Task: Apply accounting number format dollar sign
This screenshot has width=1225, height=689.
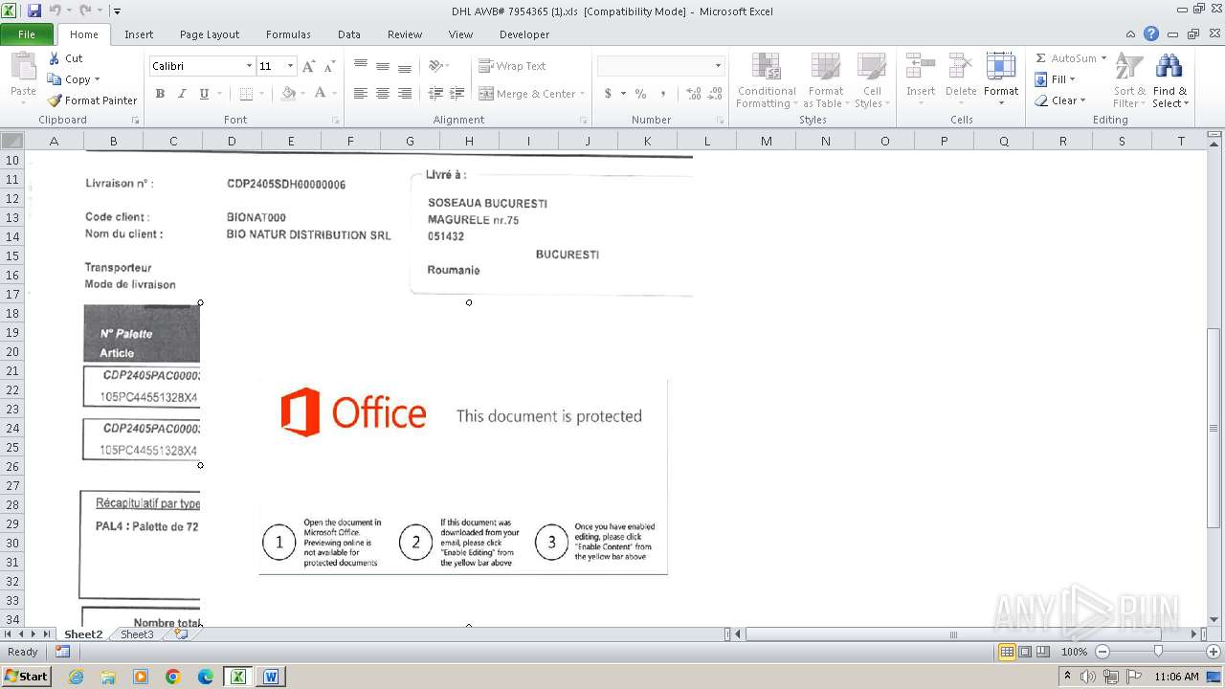Action: tap(608, 94)
